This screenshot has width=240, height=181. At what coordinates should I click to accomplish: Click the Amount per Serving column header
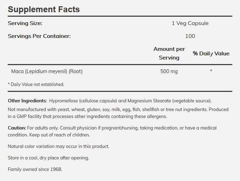(169, 53)
